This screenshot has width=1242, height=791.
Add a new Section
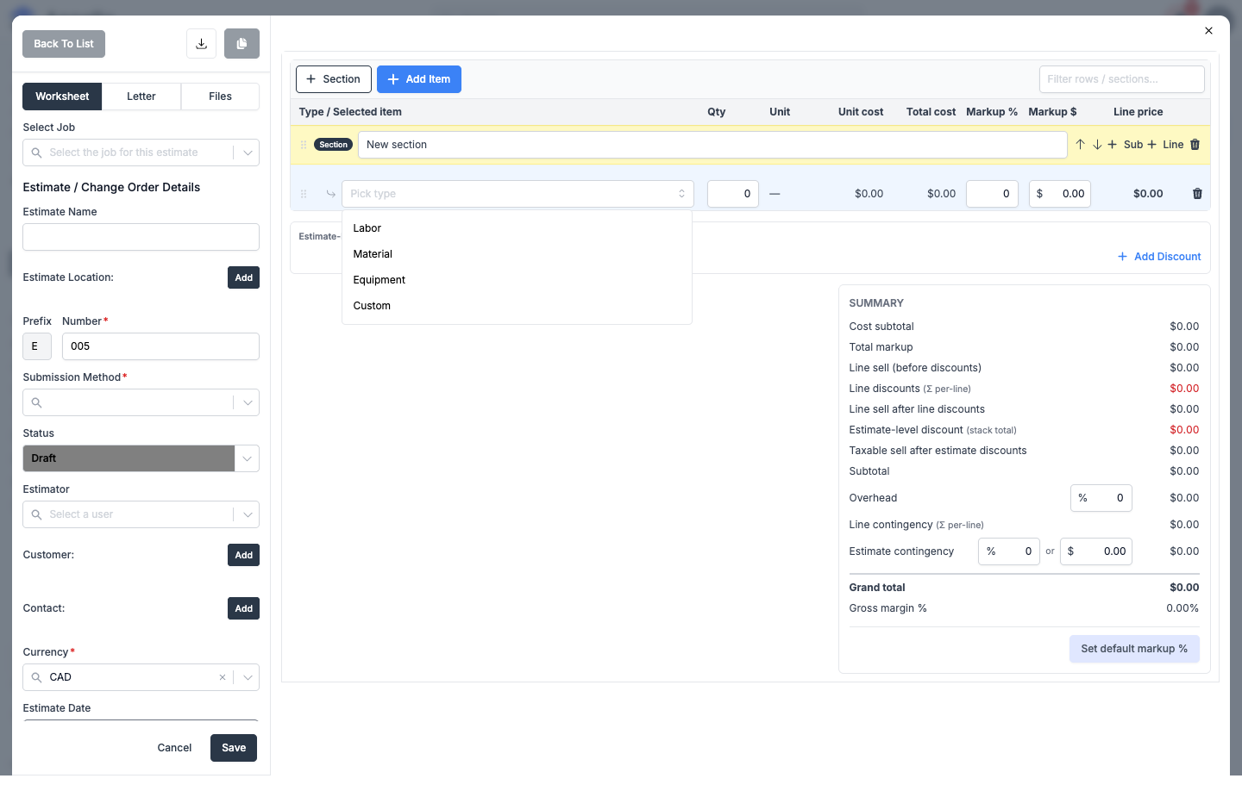tap(334, 79)
